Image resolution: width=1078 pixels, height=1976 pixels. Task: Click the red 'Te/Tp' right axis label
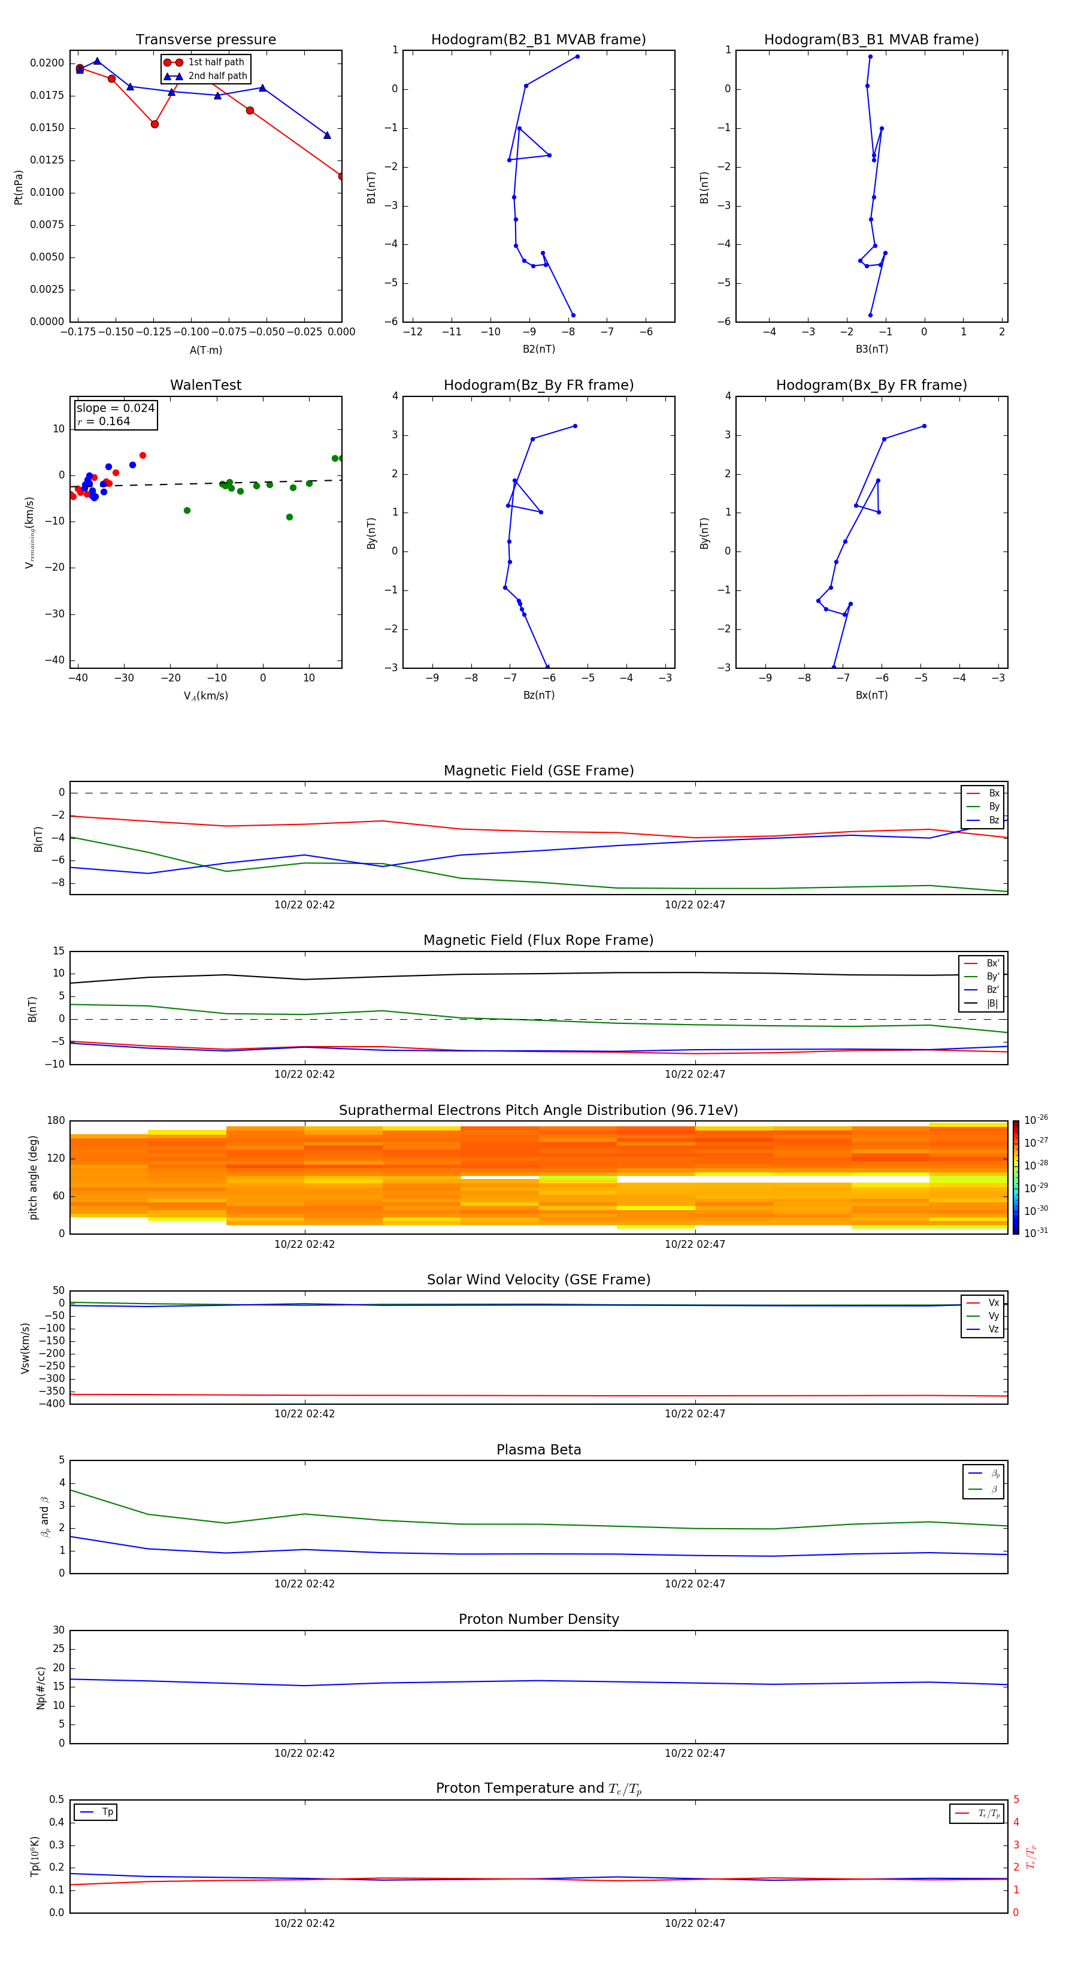[1031, 1856]
